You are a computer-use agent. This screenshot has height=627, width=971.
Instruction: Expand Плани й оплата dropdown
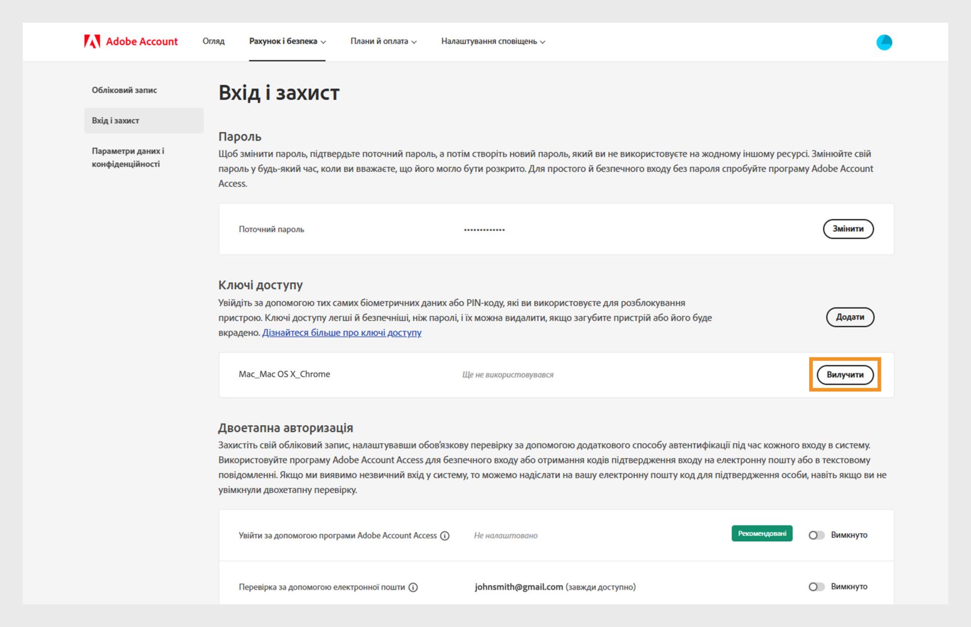383,41
